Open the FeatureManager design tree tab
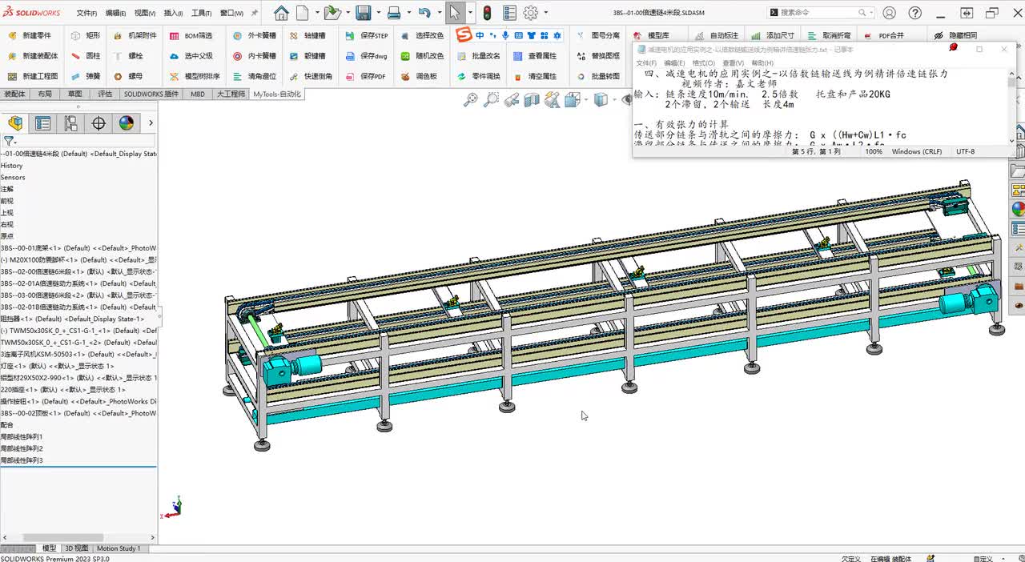 (15, 123)
